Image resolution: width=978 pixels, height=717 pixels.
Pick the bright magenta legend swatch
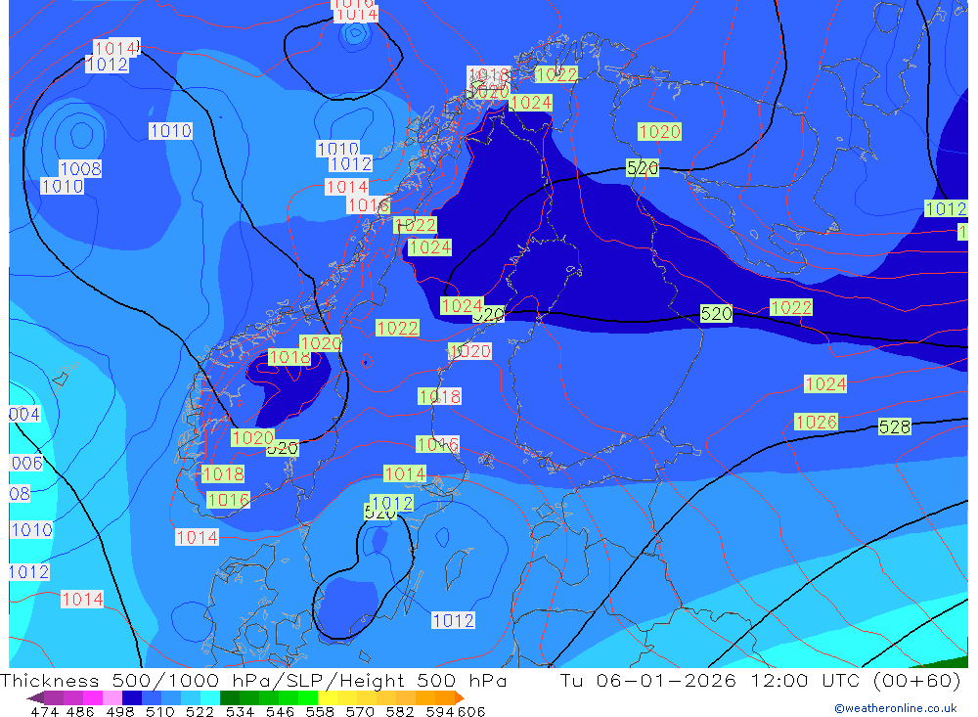[x=93, y=697]
